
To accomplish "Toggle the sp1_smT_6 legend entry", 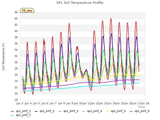I will pyautogui.click(x=139, y=111).
